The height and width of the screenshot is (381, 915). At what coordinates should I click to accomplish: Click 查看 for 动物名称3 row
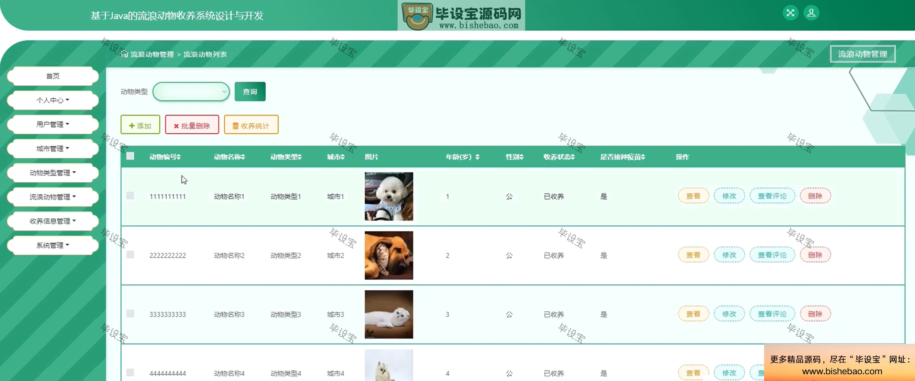tap(693, 314)
